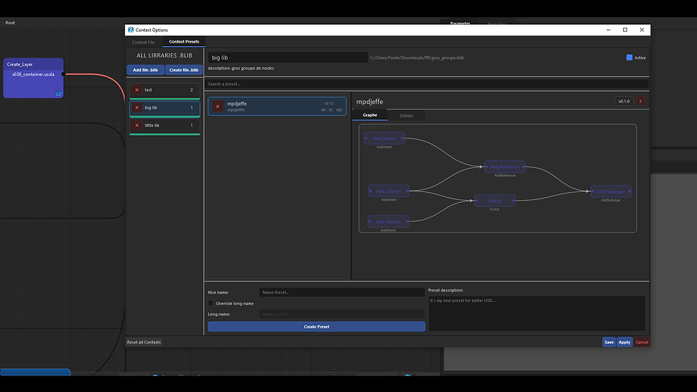Delete the mpdjeffe preset using its red X
The width and height of the screenshot is (697, 392).
[x=218, y=107]
